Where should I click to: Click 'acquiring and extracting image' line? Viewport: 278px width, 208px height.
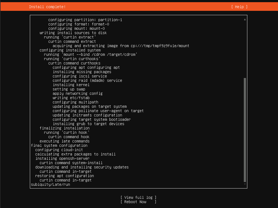[x=121, y=46]
